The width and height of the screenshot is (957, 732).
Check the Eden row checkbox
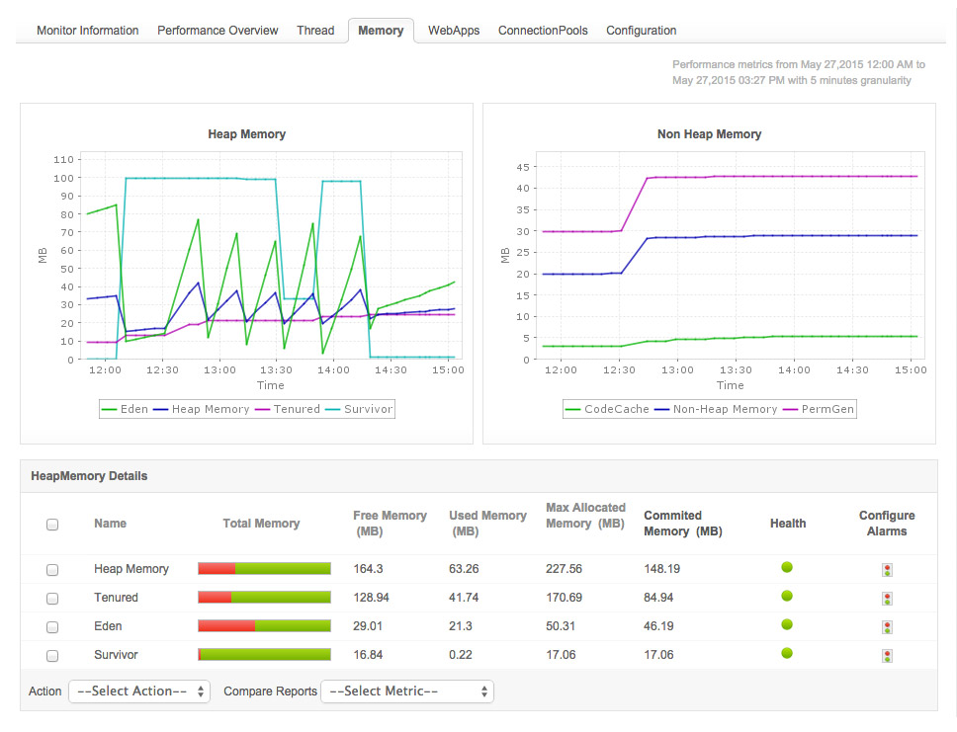52,627
